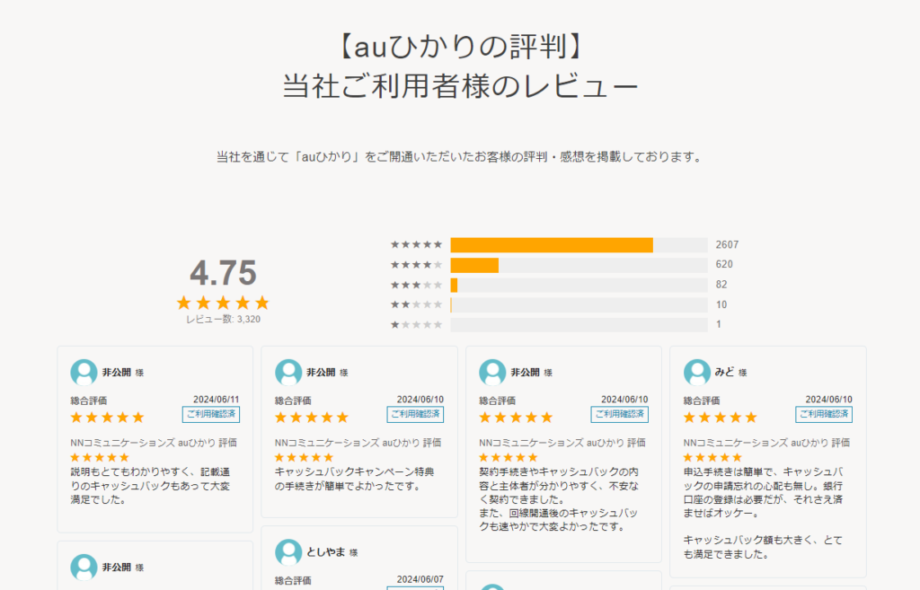
Task: Click the 4-star rating row stars
Action: [417, 265]
